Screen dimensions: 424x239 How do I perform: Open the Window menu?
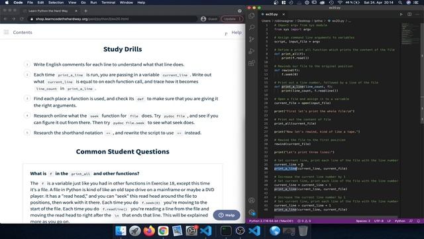127,3
